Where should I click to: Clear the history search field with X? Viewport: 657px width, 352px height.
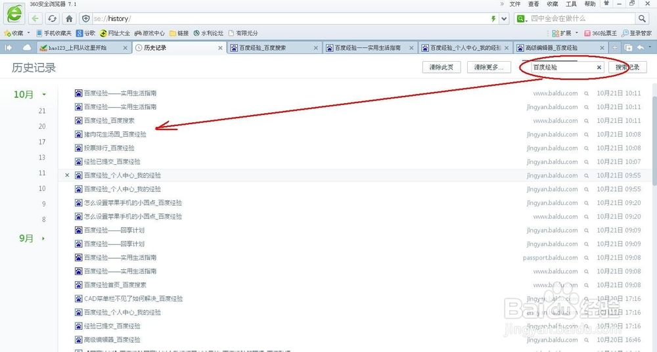point(599,67)
